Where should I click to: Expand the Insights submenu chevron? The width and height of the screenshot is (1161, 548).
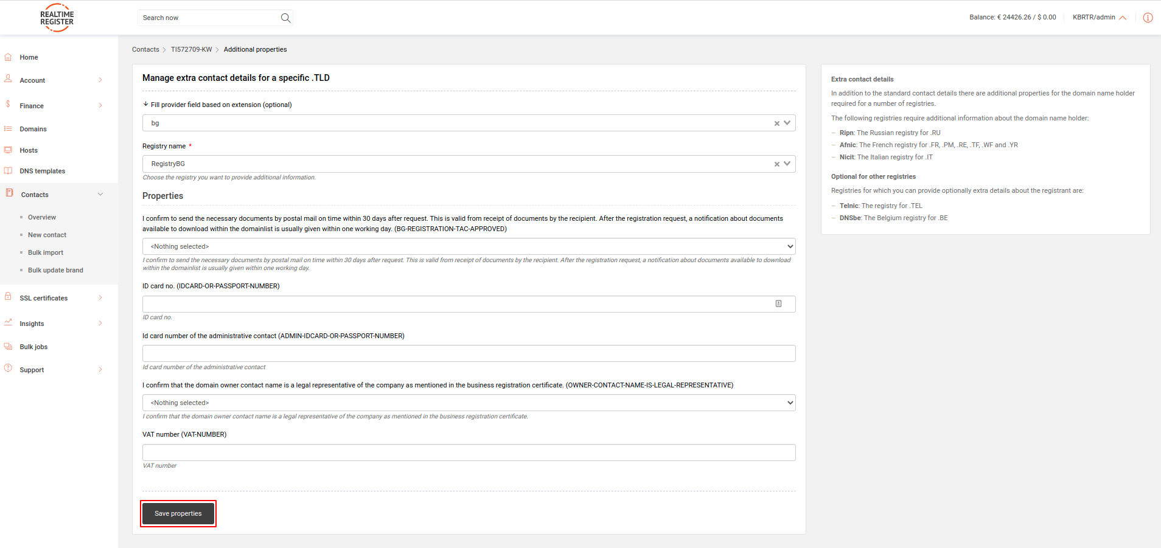(x=100, y=323)
